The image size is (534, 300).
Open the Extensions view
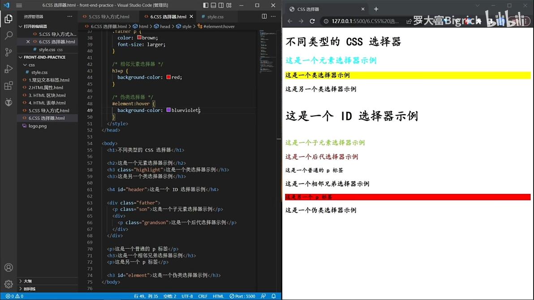9,85
